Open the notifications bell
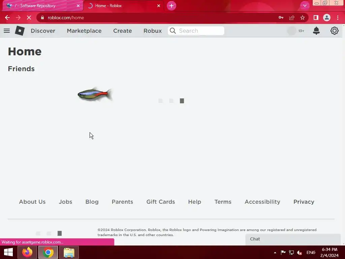 click(x=316, y=31)
